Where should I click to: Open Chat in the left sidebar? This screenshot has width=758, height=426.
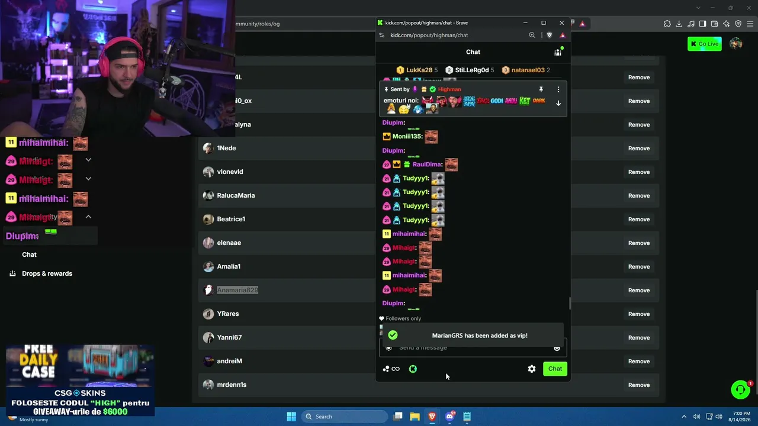coord(29,254)
